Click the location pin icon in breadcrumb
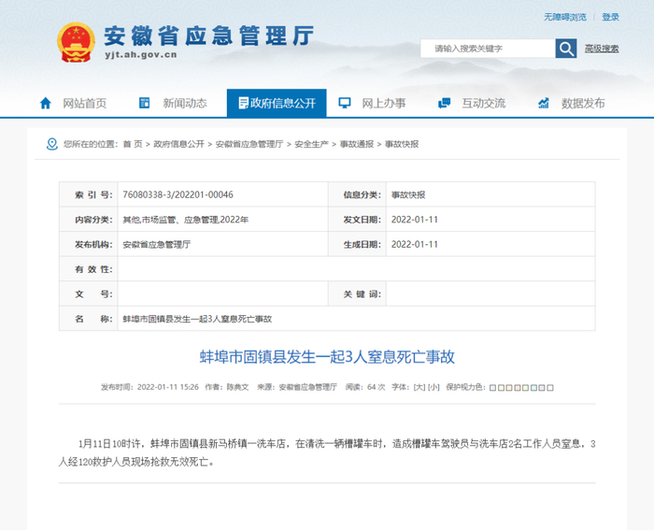The width and height of the screenshot is (654, 530). (52, 144)
